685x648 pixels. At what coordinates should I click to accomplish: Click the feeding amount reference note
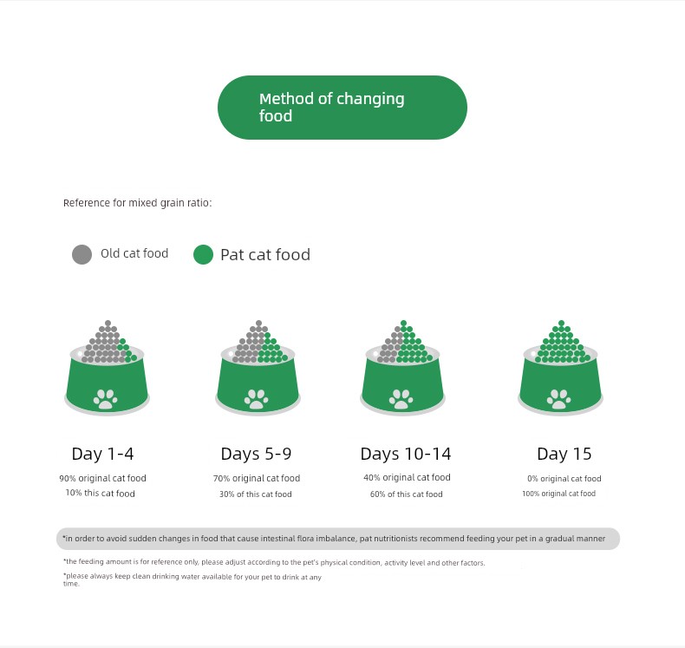click(274, 562)
